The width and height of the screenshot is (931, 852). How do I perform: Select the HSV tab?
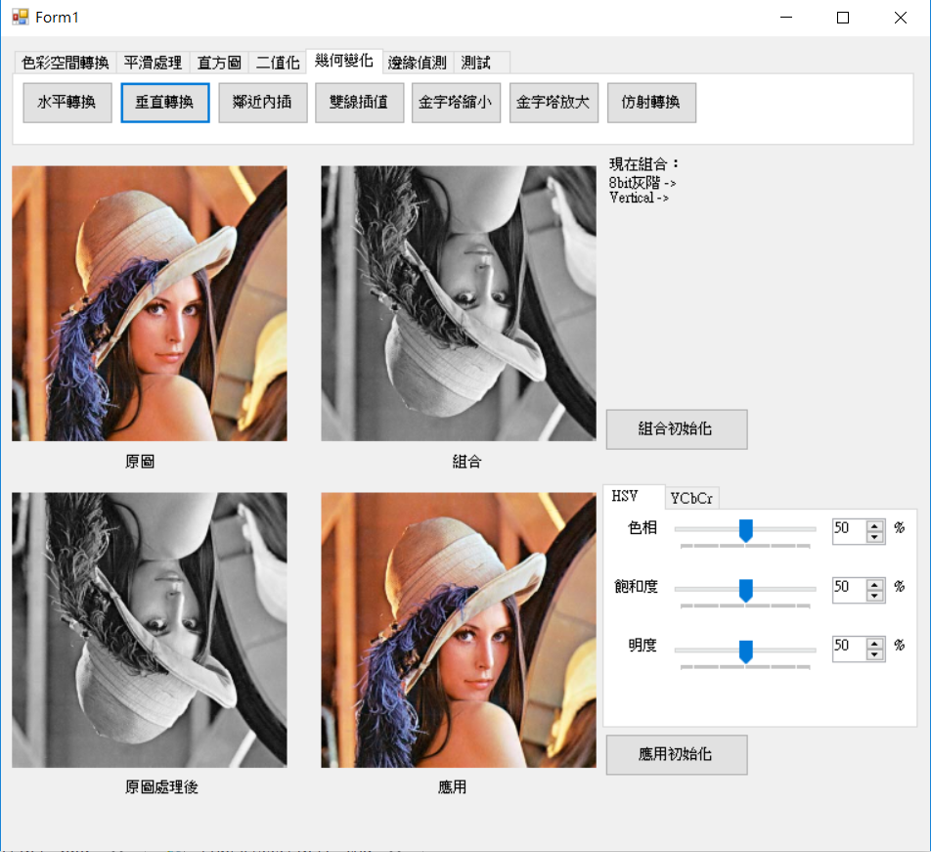coord(633,496)
